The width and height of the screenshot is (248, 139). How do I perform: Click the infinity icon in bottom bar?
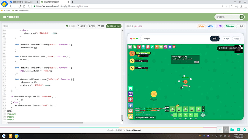pos(220,130)
